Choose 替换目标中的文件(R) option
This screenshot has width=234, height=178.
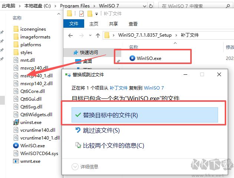(x=145, y=115)
